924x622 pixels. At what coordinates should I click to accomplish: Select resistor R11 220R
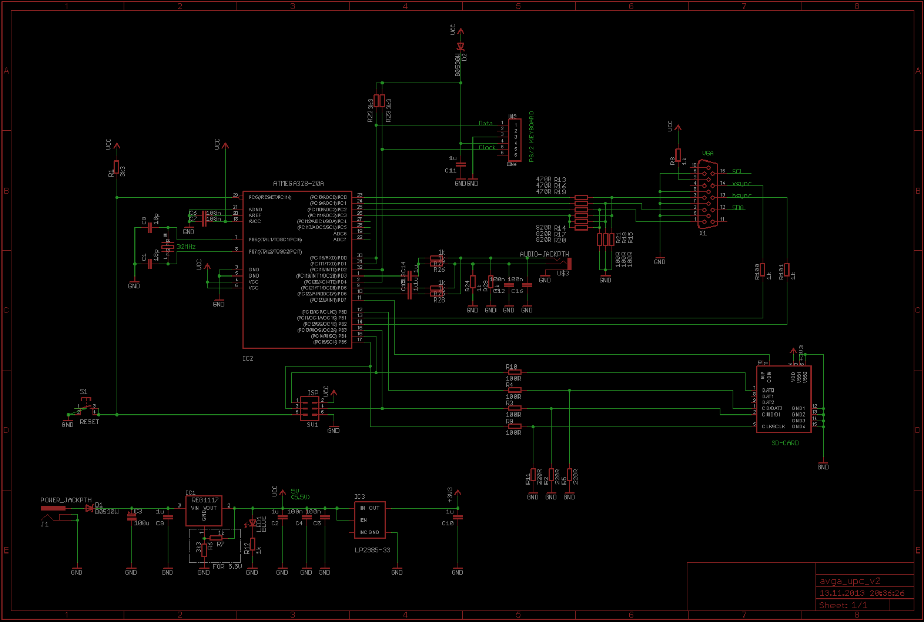[533, 475]
